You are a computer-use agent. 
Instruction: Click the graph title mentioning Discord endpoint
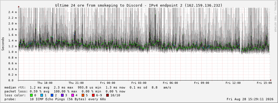point(139,6)
